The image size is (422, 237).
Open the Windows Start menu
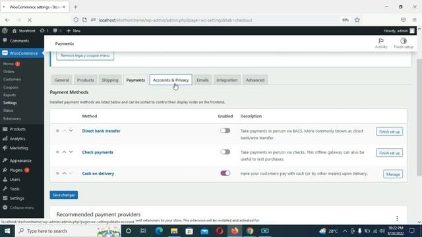[7, 231]
